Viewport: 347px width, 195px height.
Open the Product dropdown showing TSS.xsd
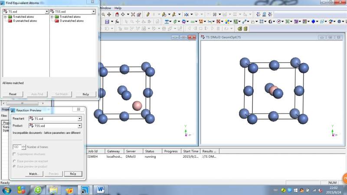tap(79, 126)
